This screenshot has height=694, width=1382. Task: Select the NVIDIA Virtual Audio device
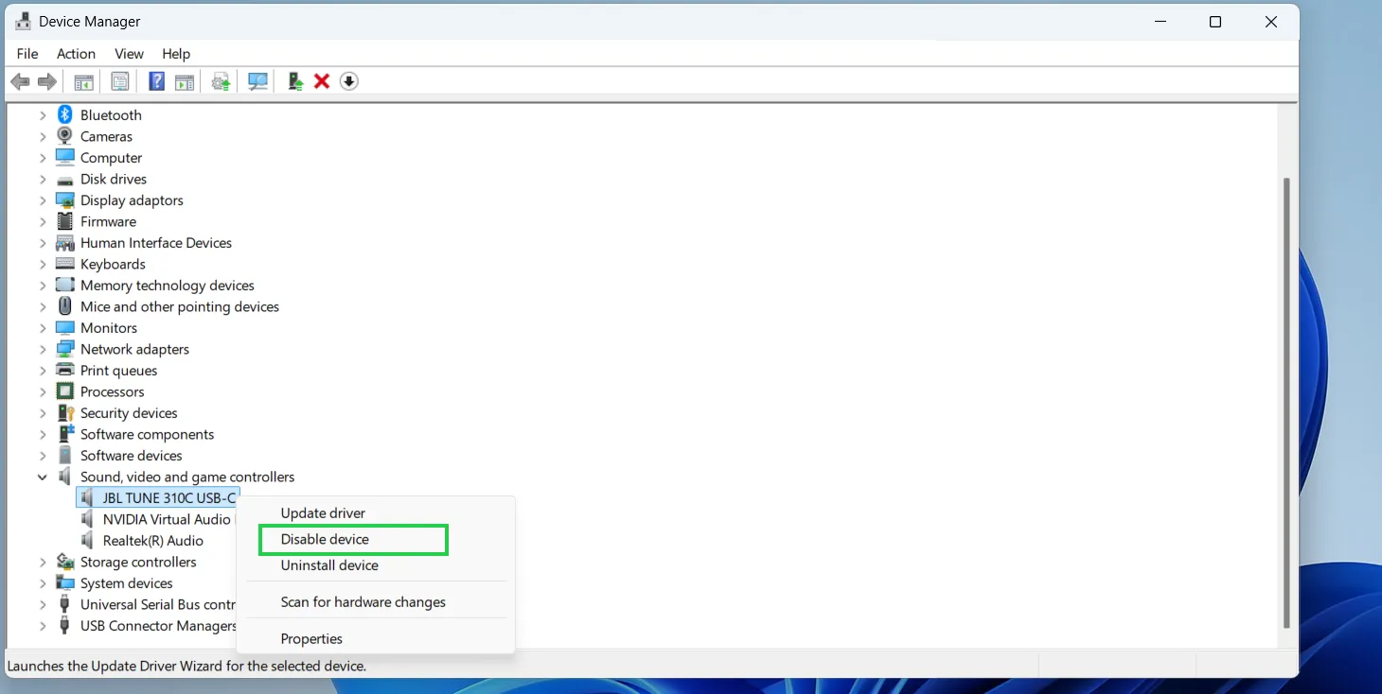166,519
